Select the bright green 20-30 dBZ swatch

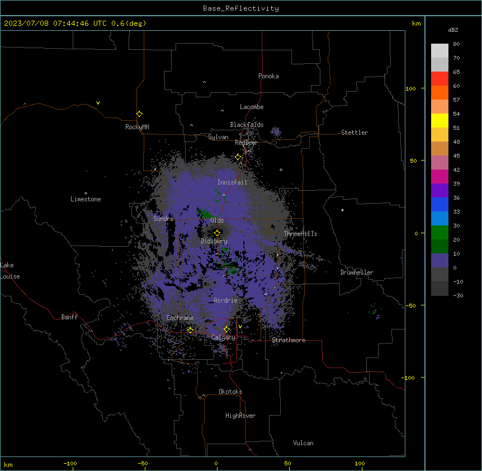point(440,233)
